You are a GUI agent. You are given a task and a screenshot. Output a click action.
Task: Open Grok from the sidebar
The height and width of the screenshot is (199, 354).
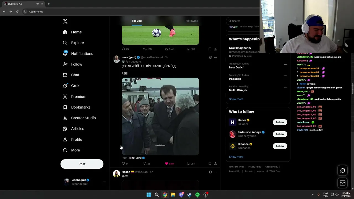(71, 86)
